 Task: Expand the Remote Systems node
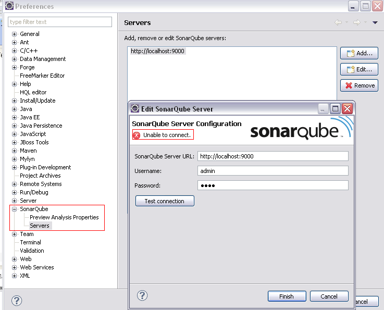14,184
